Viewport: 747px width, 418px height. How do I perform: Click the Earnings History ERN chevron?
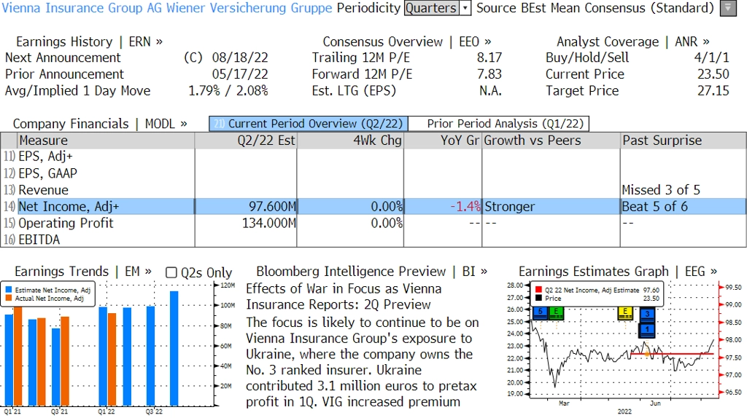pyautogui.click(x=159, y=42)
